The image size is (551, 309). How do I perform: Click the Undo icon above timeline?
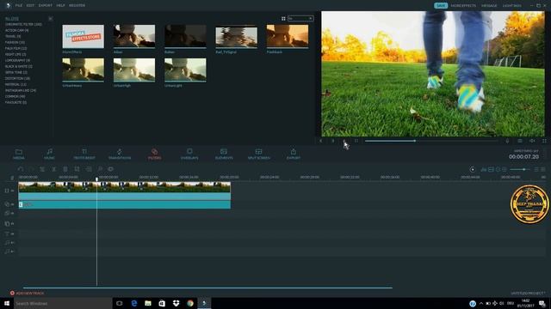21,169
